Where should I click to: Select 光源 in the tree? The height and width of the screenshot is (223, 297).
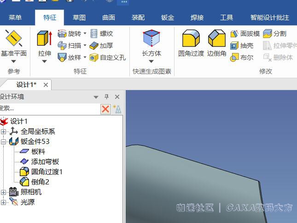(28, 202)
